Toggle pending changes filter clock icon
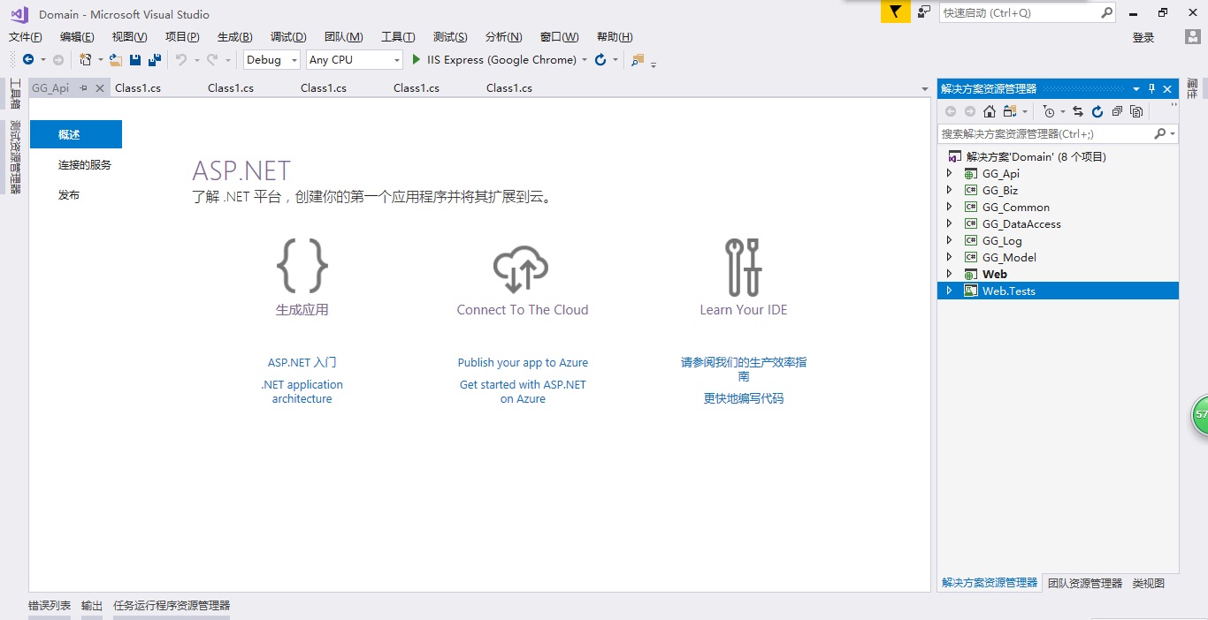Viewport: 1208px width, 620px height. pyautogui.click(x=1049, y=111)
